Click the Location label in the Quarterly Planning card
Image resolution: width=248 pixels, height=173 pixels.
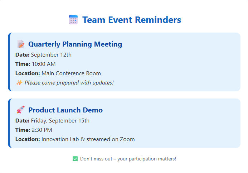(28, 73)
